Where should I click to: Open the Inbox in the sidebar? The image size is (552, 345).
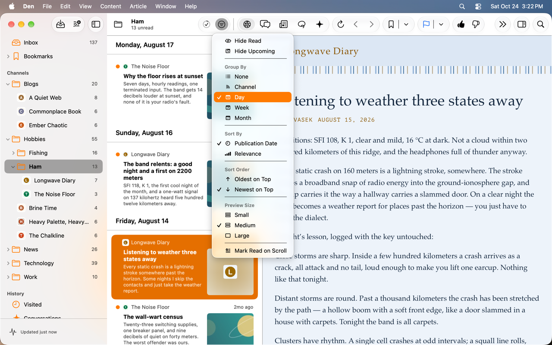(53, 43)
